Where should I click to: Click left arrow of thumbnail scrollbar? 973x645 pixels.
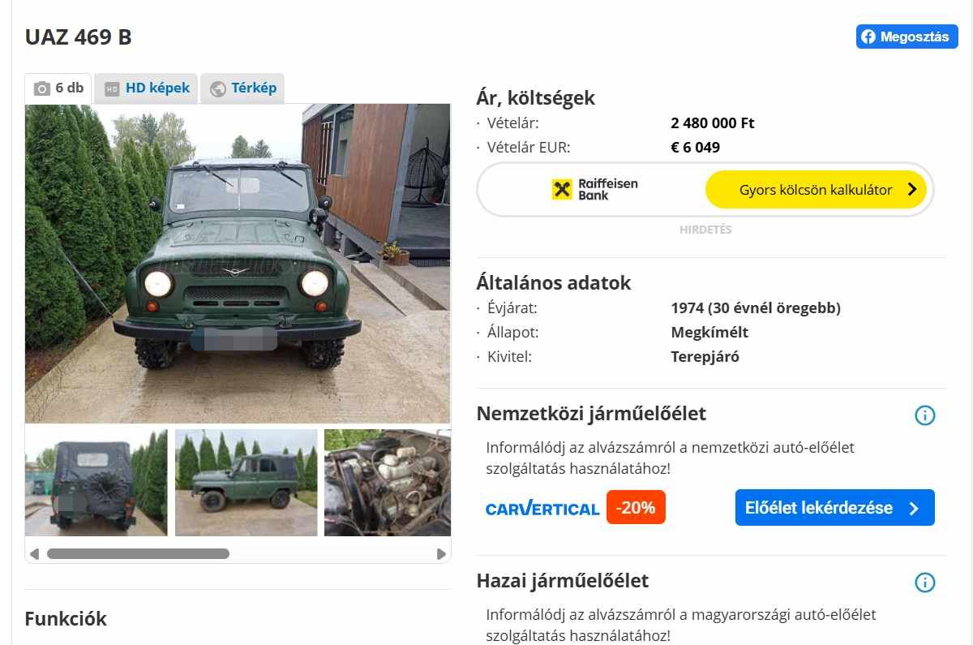click(34, 554)
